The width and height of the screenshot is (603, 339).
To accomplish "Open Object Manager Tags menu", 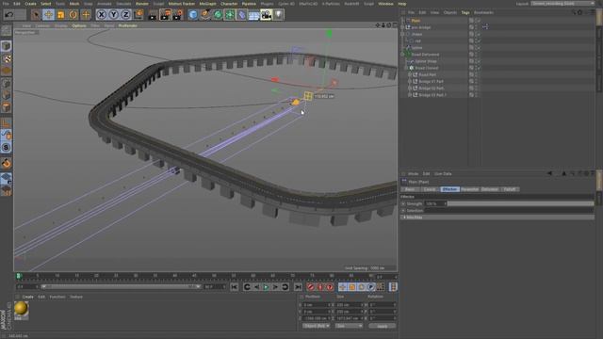I will click(464, 12).
